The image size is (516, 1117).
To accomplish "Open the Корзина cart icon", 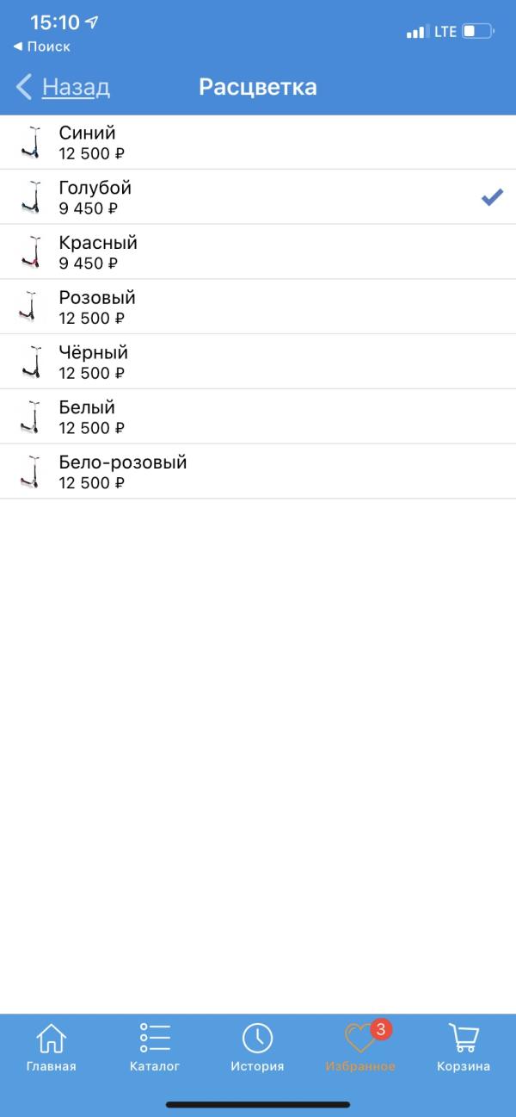I will point(464,1038).
